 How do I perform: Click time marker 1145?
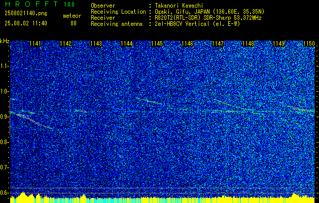click(157, 44)
